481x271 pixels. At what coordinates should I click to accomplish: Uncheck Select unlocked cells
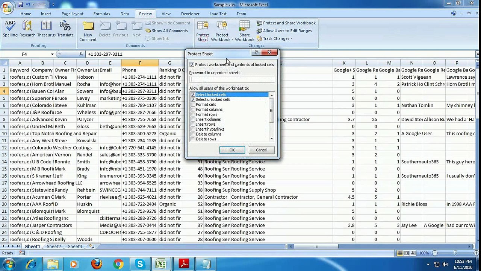pos(193,99)
